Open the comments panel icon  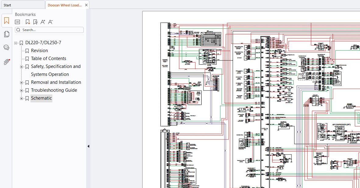pyautogui.click(x=6, y=48)
